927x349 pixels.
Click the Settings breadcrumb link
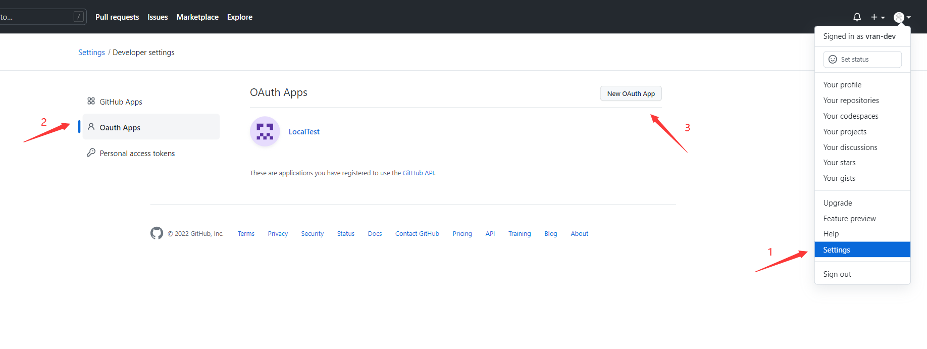click(91, 53)
